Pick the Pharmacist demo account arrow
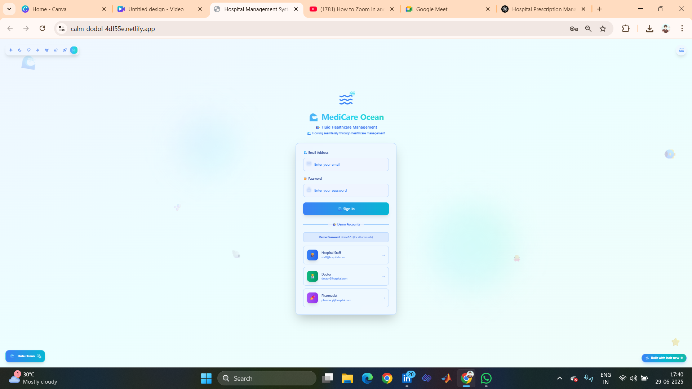 (x=383, y=298)
